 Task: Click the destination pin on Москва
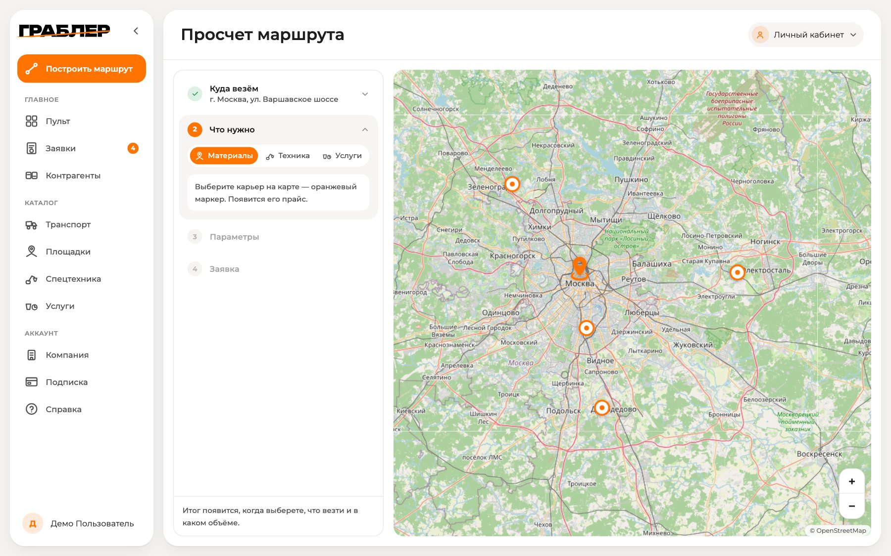click(x=580, y=268)
